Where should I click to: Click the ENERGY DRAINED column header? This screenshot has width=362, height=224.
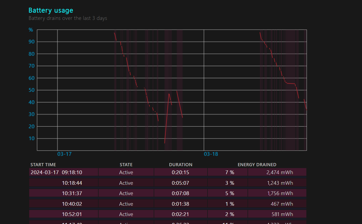(257, 165)
